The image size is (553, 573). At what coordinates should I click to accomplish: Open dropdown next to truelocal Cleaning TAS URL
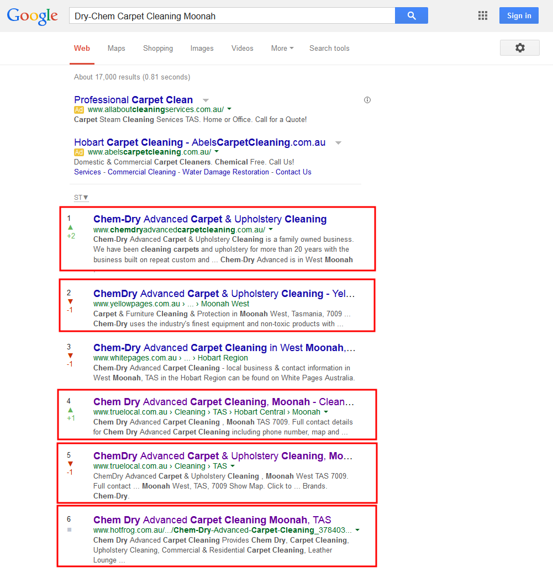(233, 466)
